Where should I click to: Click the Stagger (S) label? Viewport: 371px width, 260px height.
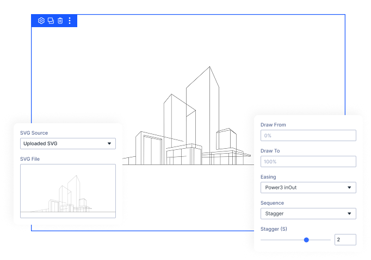coord(274,229)
